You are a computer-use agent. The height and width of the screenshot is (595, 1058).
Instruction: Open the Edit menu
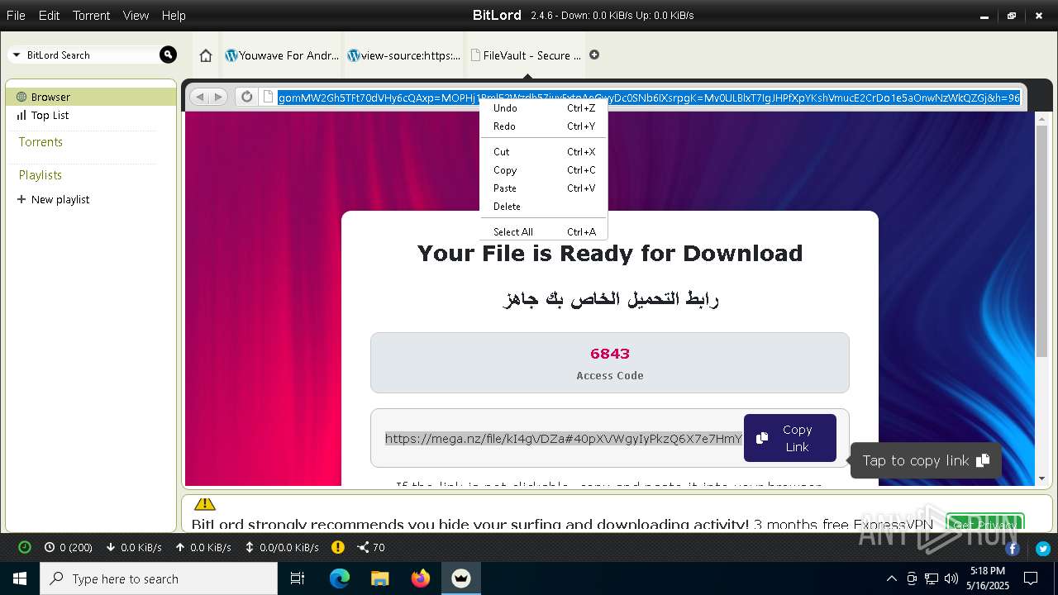point(49,15)
